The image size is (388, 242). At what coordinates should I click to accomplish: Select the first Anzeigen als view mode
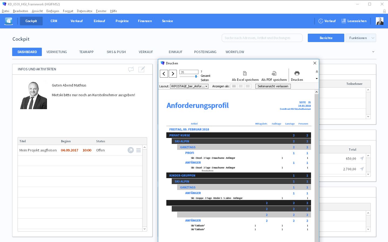click(234, 86)
